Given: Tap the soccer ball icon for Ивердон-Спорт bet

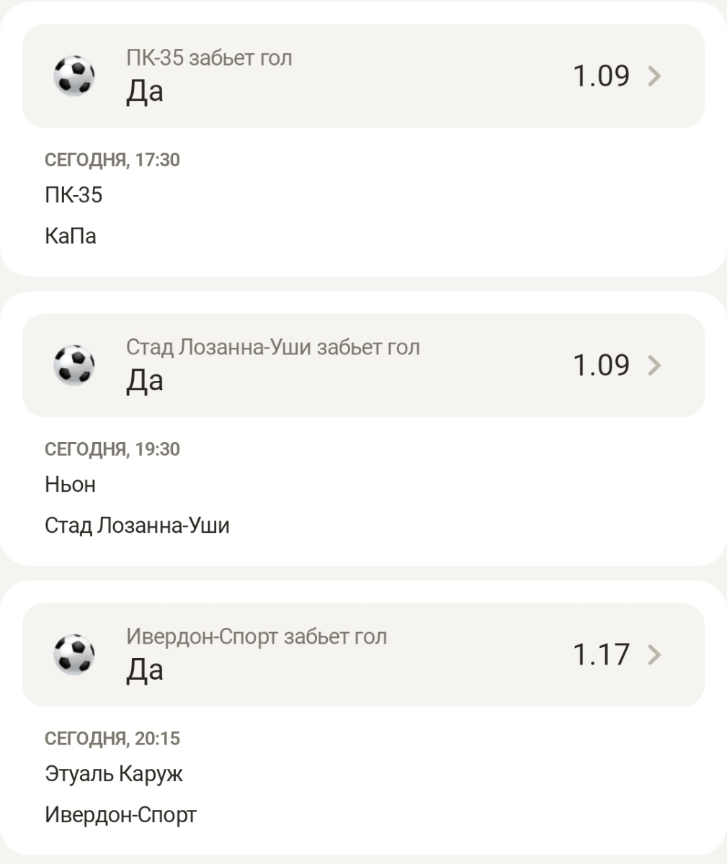Looking at the screenshot, I should [74, 654].
